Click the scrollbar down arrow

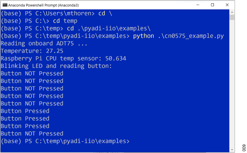point(232,150)
